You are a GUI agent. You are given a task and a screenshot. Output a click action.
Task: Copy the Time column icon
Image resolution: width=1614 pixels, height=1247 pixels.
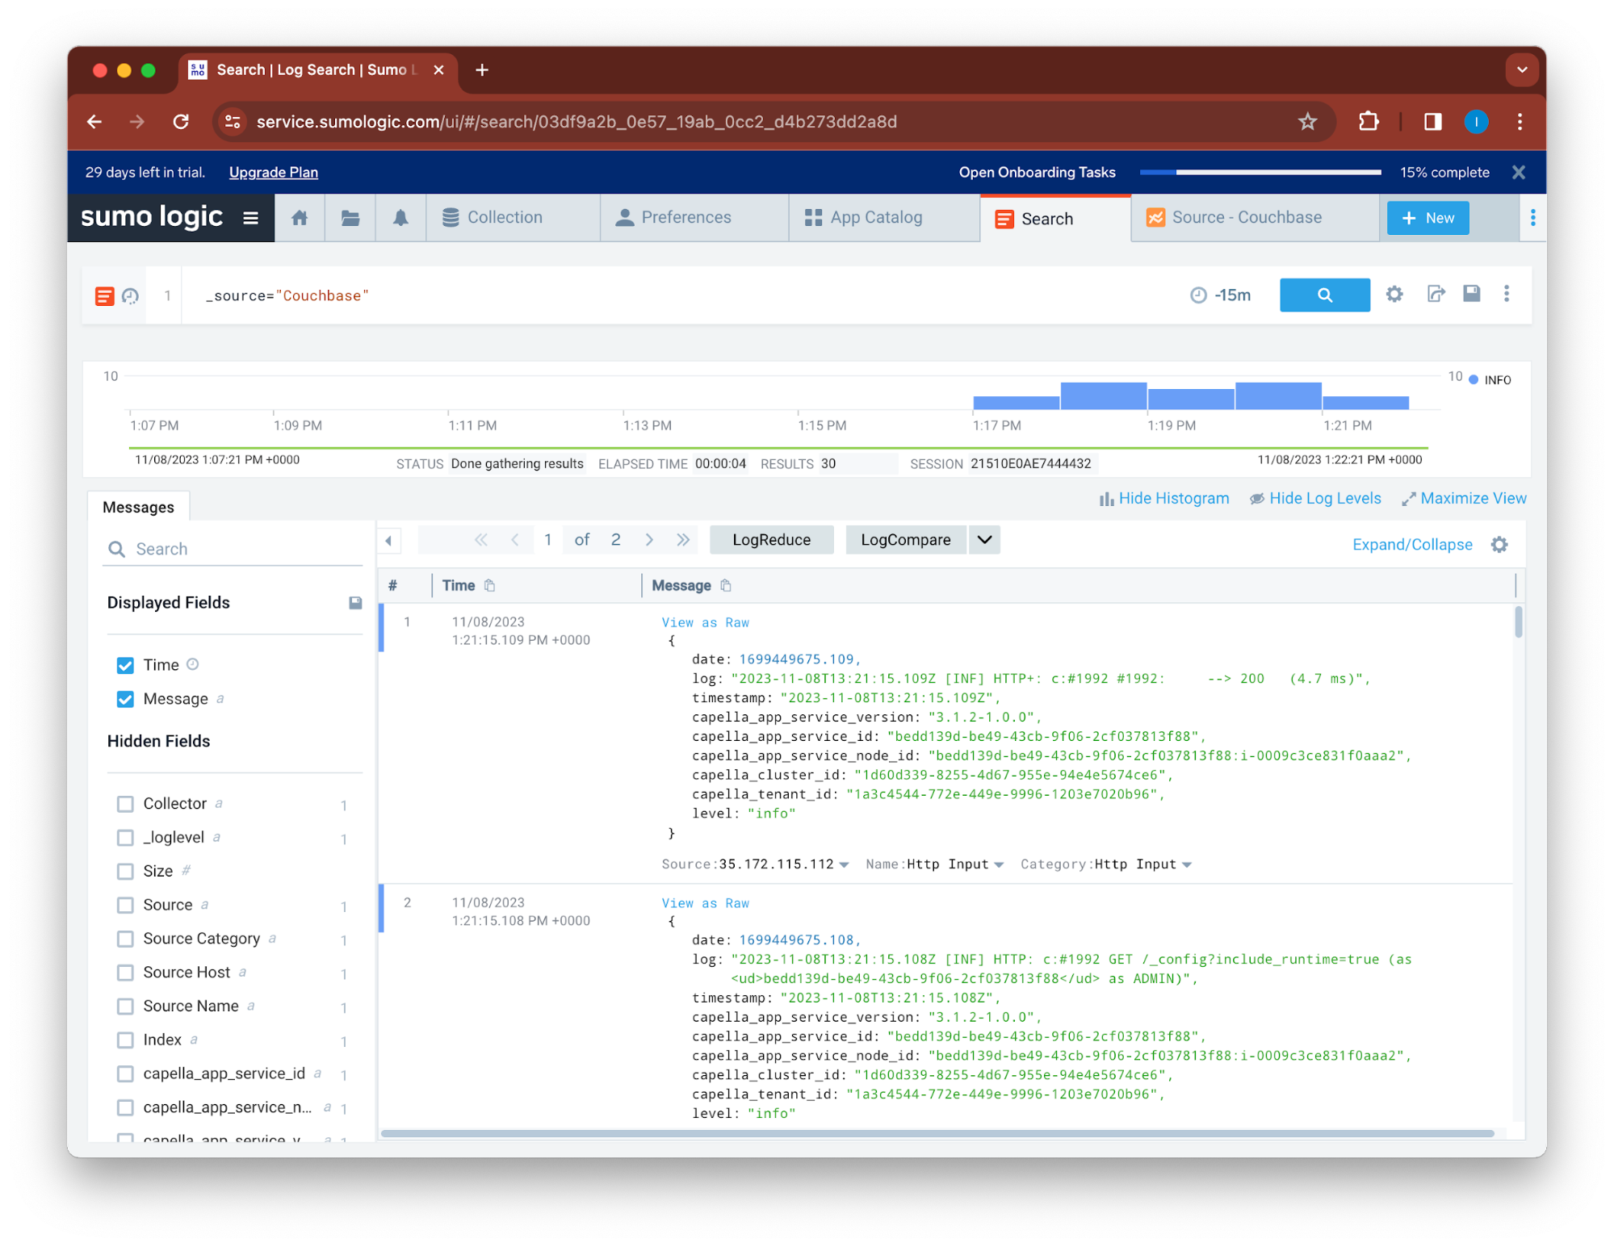pyautogui.click(x=490, y=586)
